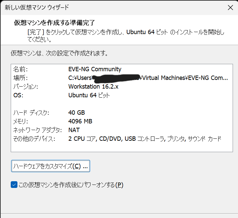This screenshot has height=218, width=238.
Task: Close the New Virtual Machine Wizard dialog
Action: [x=230, y=7]
